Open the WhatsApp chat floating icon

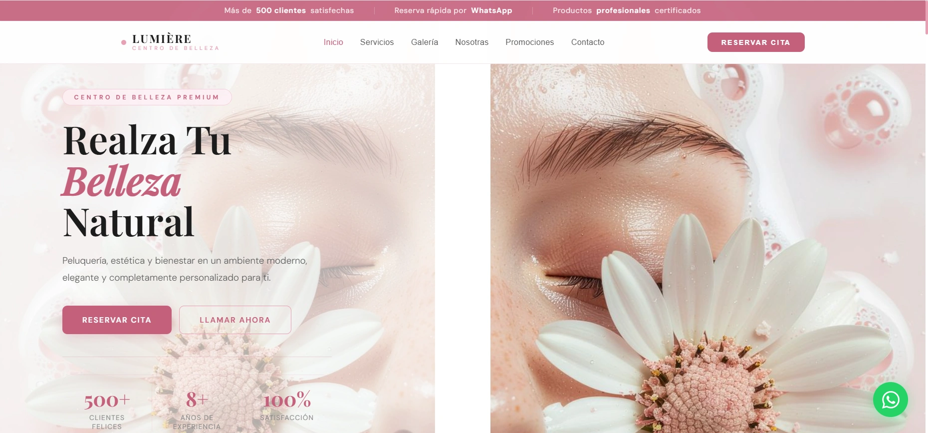[890, 400]
